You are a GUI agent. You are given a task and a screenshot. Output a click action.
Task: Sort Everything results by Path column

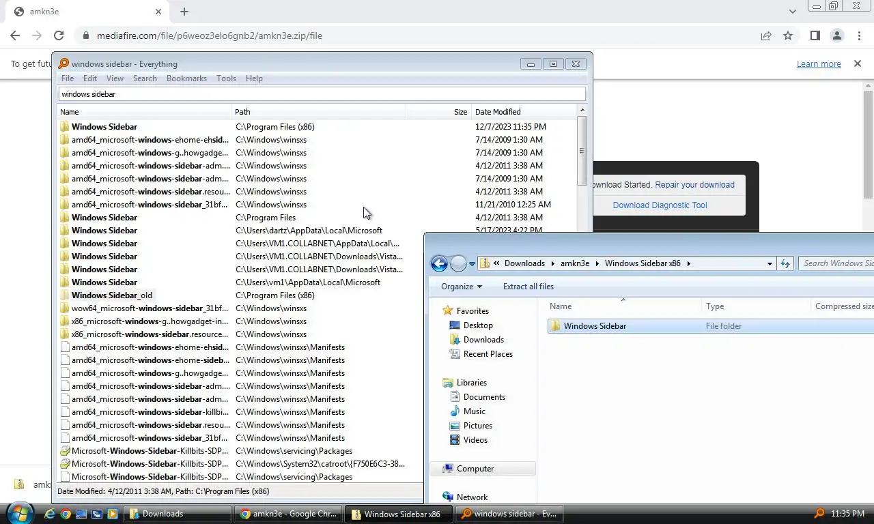[319, 112]
